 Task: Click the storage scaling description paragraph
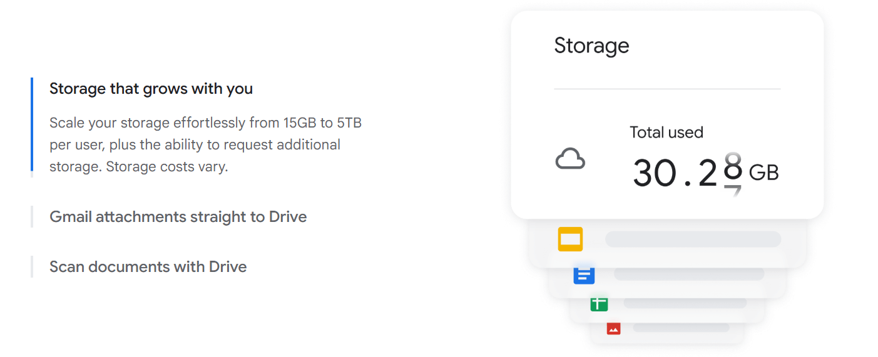tap(206, 144)
